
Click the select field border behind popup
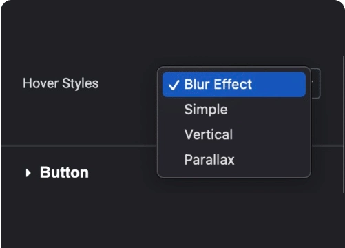[315, 83]
